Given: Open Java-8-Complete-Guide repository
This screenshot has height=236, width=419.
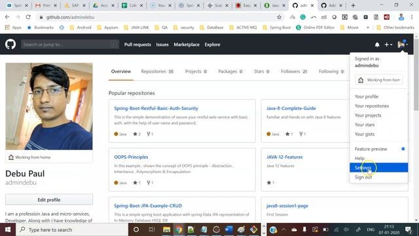Looking at the screenshot, I should pyautogui.click(x=291, y=108).
